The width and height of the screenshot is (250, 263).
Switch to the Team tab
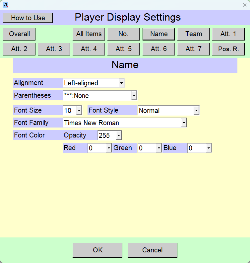pyautogui.click(x=194, y=34)
